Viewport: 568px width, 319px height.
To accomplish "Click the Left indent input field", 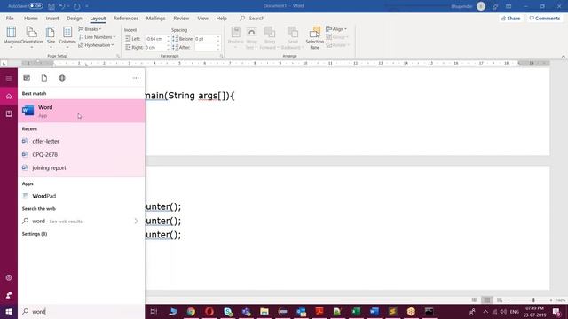I will 156,39.
